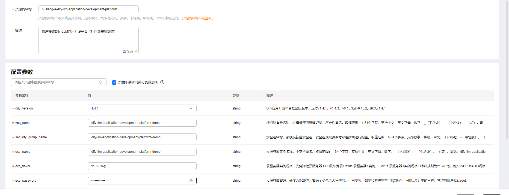
Task: Click the orange warning 资源栈名称不能重名
Action: click(x=198, y=18)
